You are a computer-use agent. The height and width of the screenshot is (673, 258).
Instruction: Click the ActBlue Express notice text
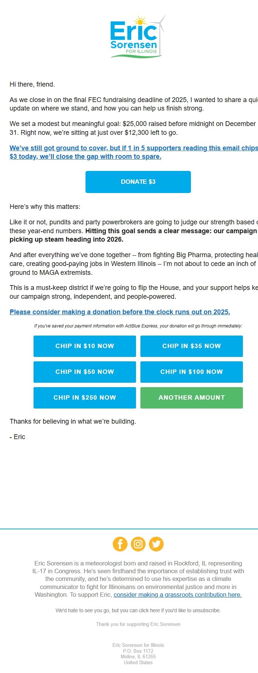[138, 326]
